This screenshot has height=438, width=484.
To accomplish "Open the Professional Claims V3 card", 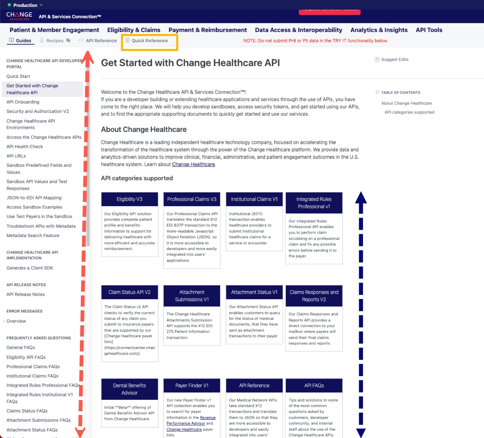I will (x=192, y=230).
